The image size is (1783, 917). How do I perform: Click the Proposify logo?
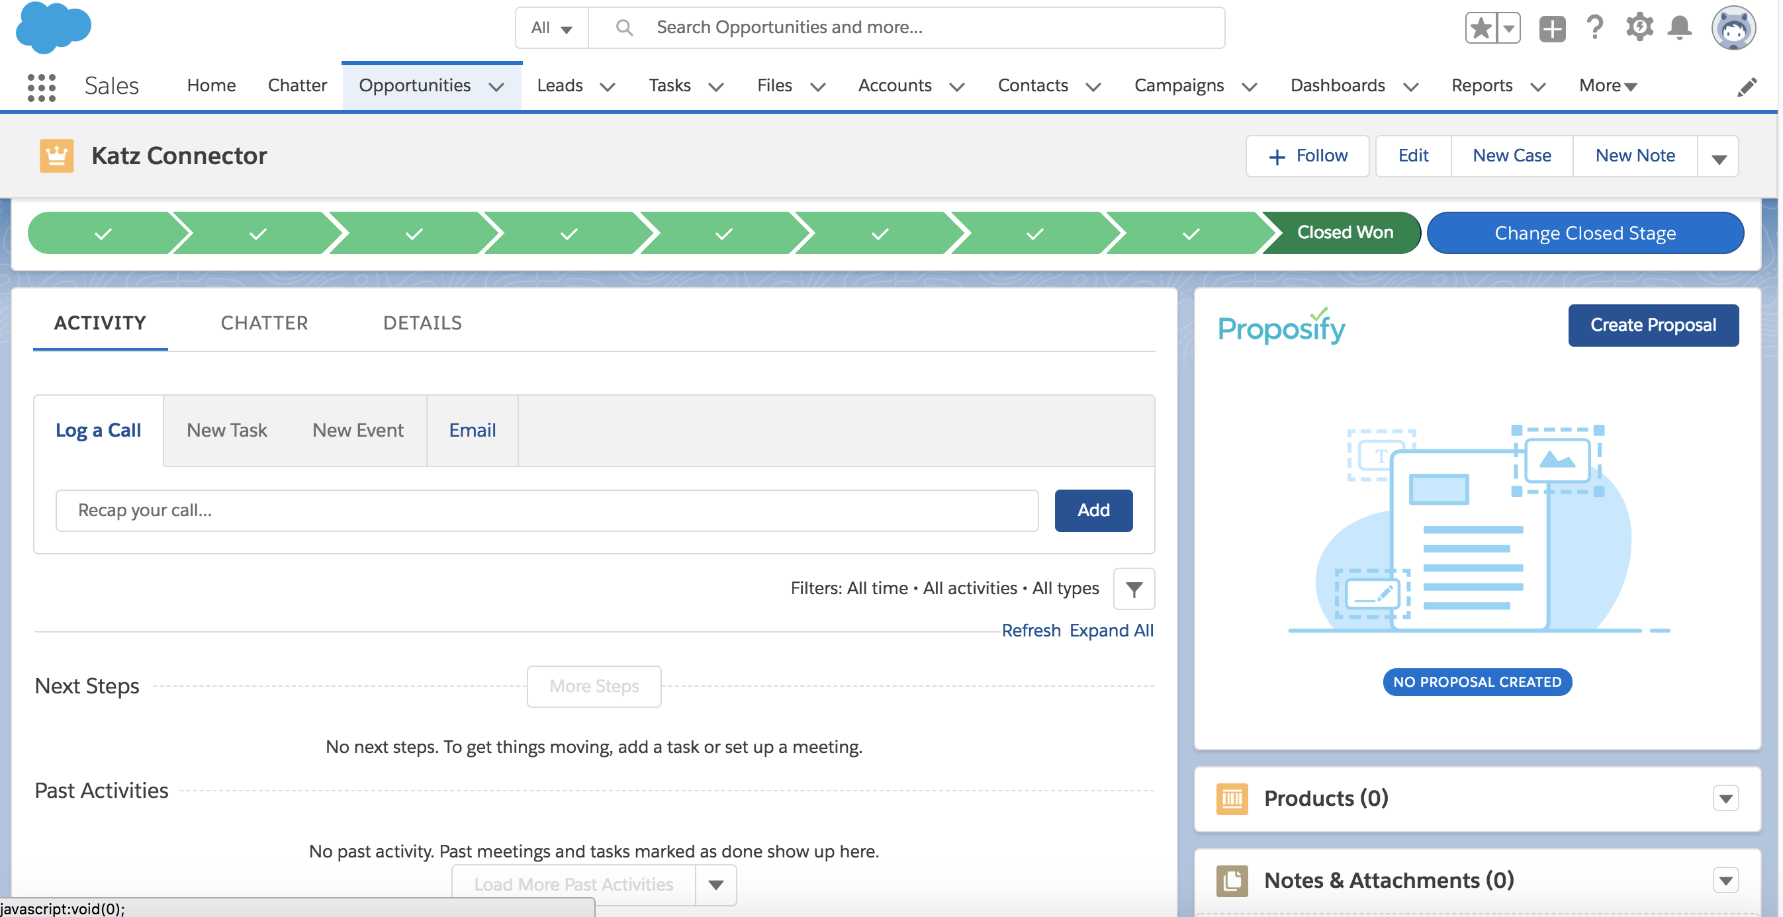1282,326
